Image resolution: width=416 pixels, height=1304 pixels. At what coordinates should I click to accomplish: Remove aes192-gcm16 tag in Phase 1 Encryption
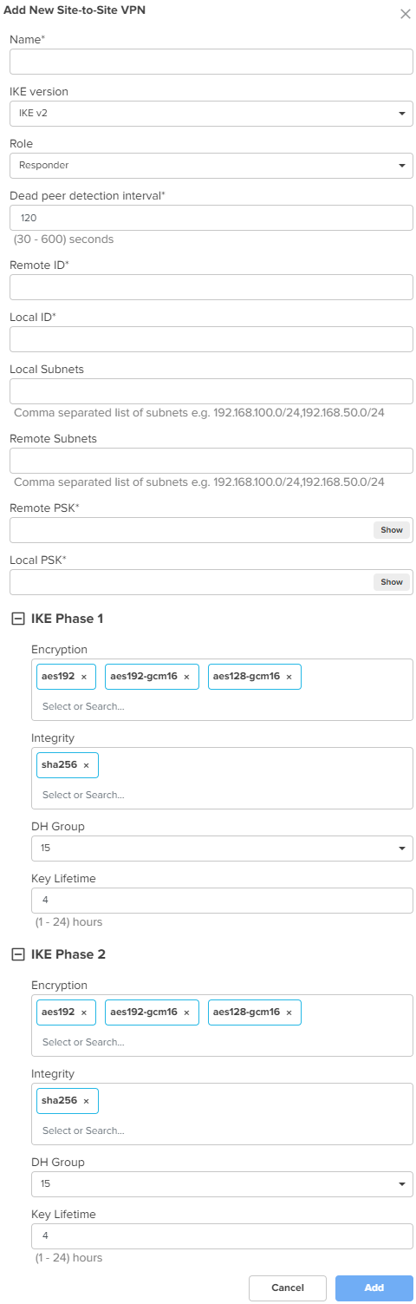click(x=186, y=677)
